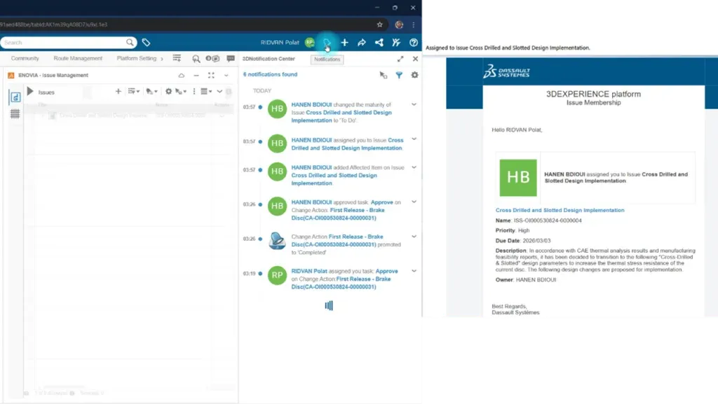Toggle unread dot on promoted to Completed notification

(260, 239)
